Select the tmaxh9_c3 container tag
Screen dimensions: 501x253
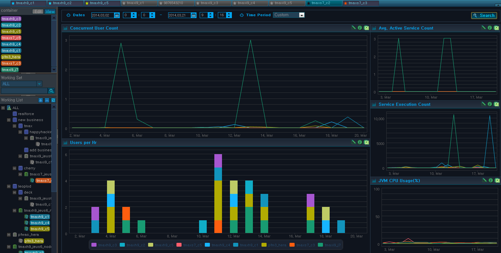pos(11,19)
